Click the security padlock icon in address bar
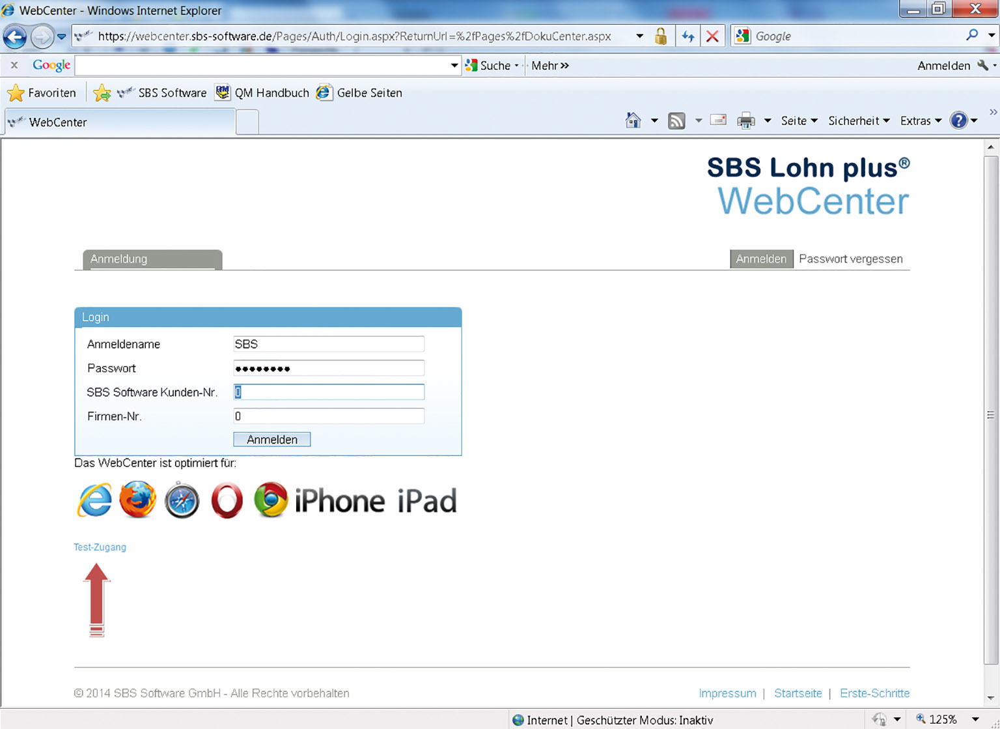 (x=661, y=36)
